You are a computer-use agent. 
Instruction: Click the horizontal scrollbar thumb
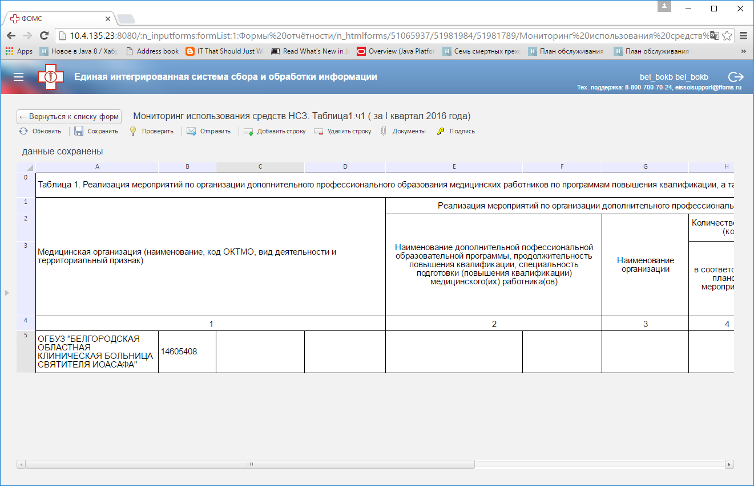(x=250, y=464)
